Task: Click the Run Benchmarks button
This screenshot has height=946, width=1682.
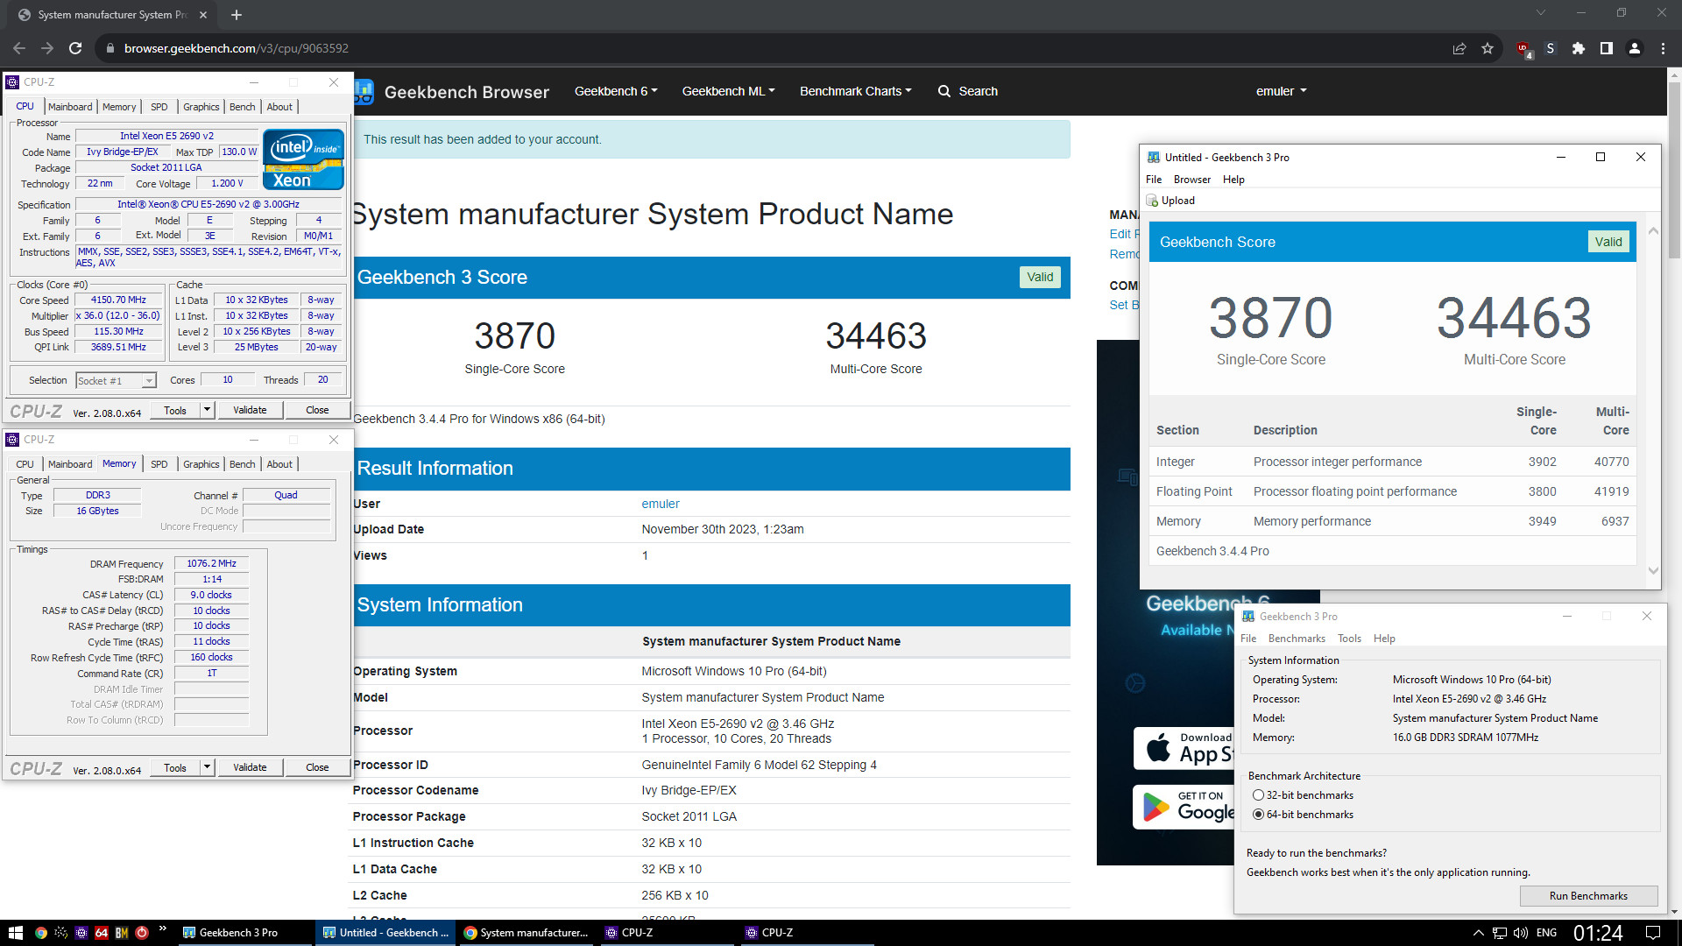Action: pos(1588,896)
